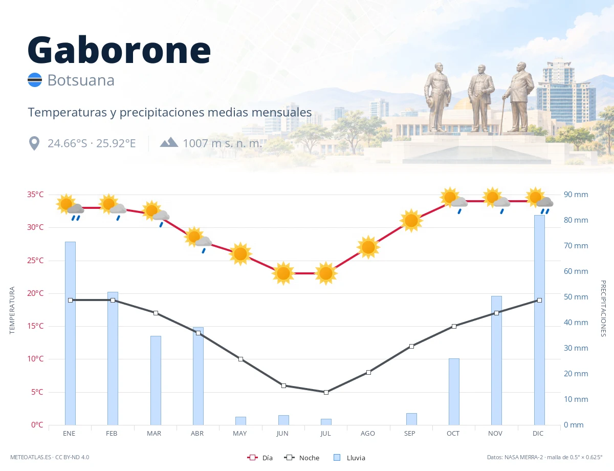The image size is (614, 471).
Task: Click the 35°C axis label
Action: [x=35, y=195]
